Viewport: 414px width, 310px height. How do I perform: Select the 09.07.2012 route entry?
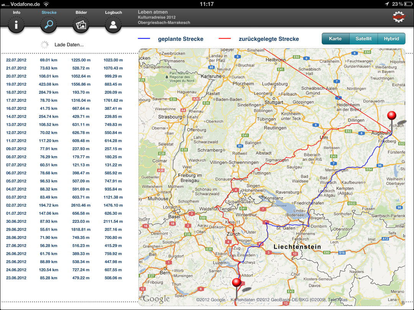(64, 148)
